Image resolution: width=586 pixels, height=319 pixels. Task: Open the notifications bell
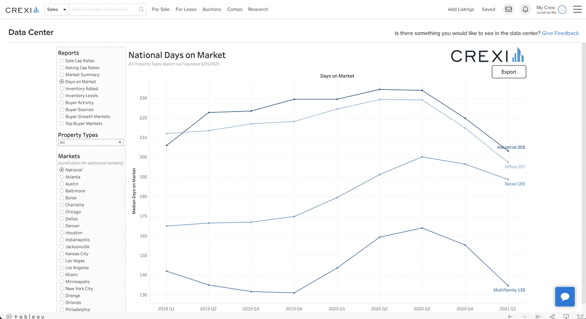coord(525,9)
